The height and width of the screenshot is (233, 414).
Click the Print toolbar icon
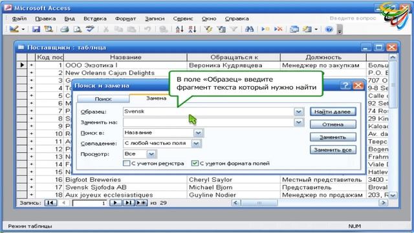click(x=65, y=29)
